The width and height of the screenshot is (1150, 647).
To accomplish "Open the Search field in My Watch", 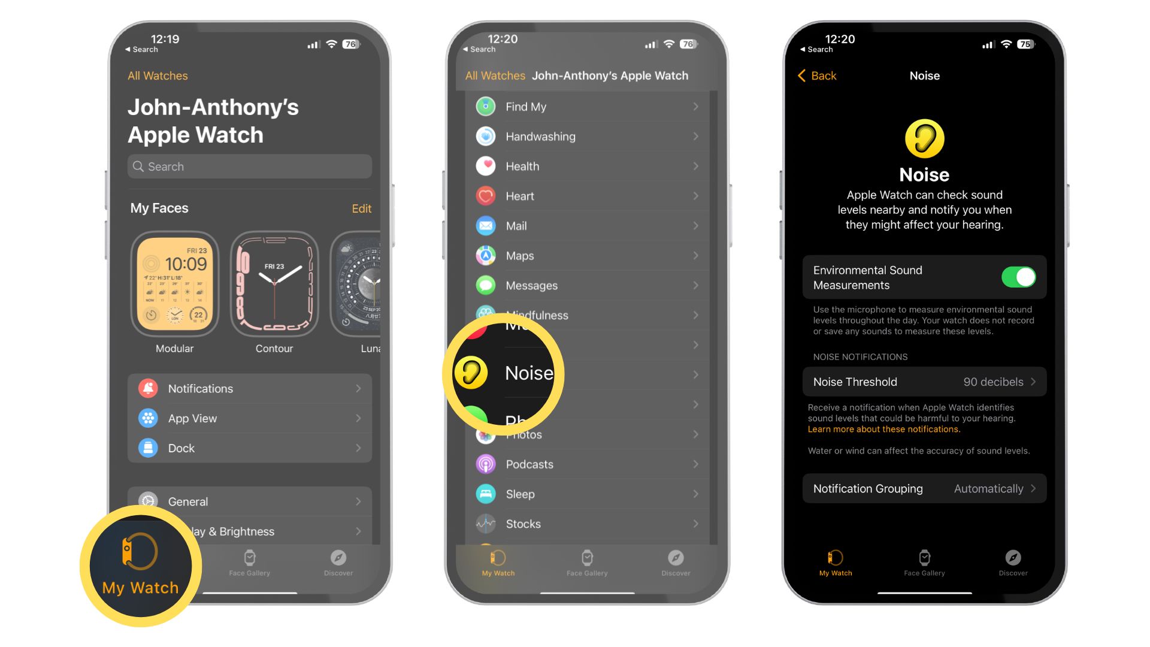I will 250,166.
